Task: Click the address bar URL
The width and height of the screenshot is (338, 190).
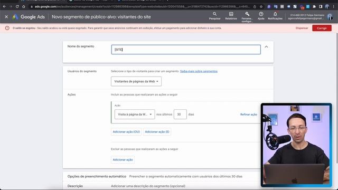Action: pyautogui.click(x=142, y=7)
